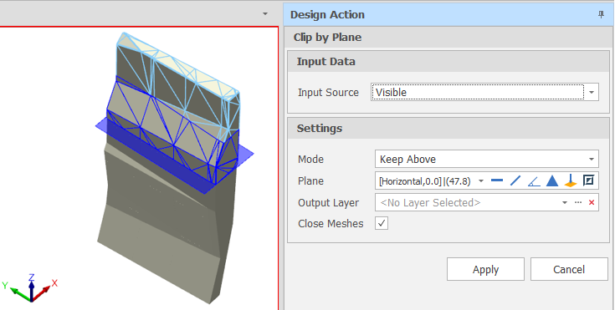Toggle the Close Meshes checkbox
The image size is (615, 310).
382,223
